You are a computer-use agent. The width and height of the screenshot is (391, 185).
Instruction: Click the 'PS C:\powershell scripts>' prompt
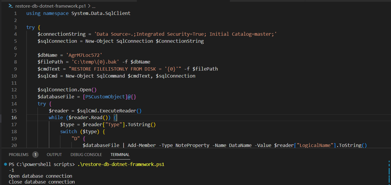42,164
